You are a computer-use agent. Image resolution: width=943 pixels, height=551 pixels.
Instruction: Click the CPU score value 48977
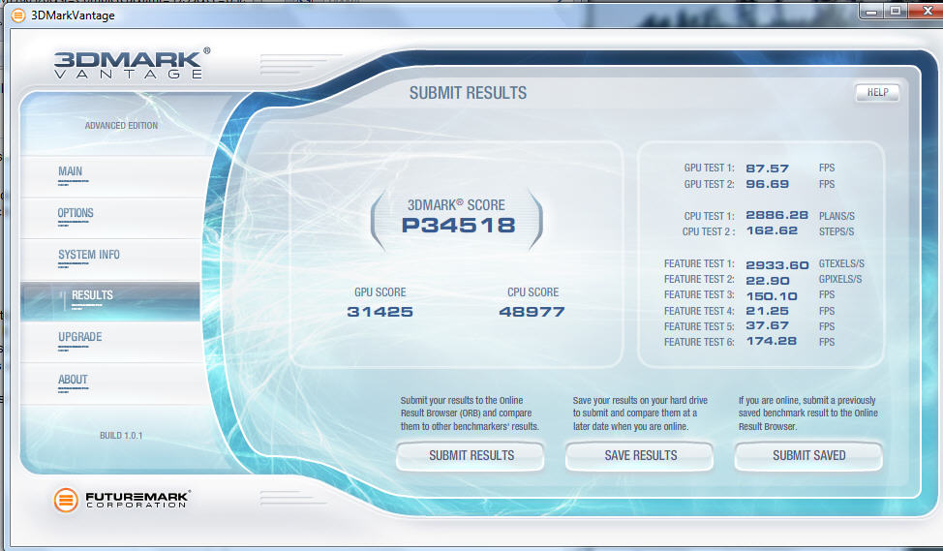click(532, 312)
